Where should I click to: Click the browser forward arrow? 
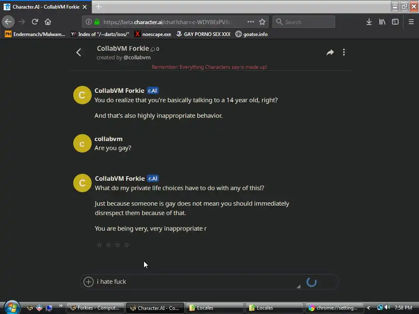tap(22, 22)
